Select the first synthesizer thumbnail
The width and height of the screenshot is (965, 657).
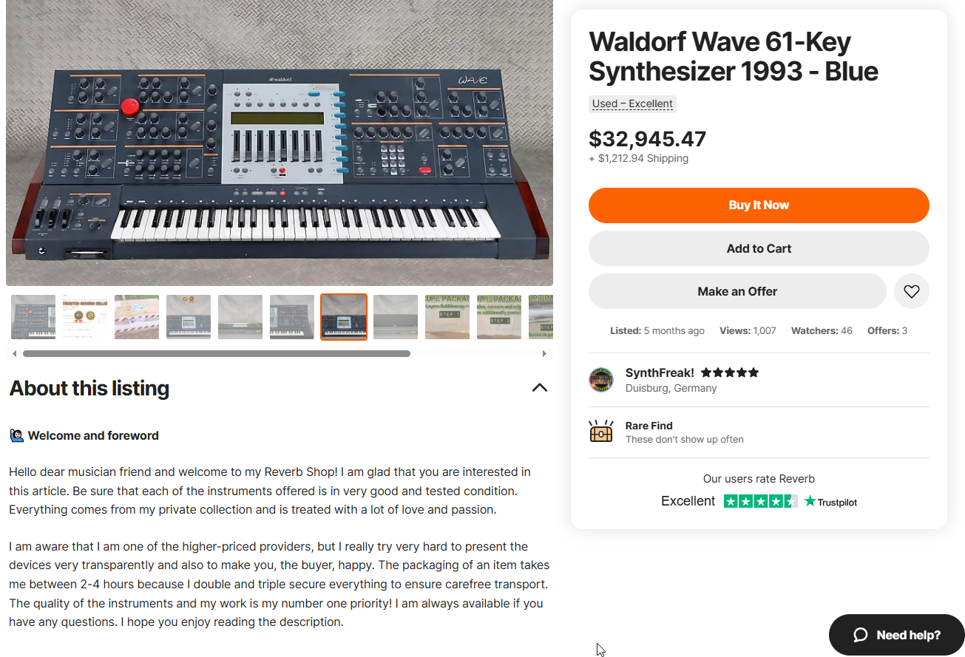tap(33, 317)
